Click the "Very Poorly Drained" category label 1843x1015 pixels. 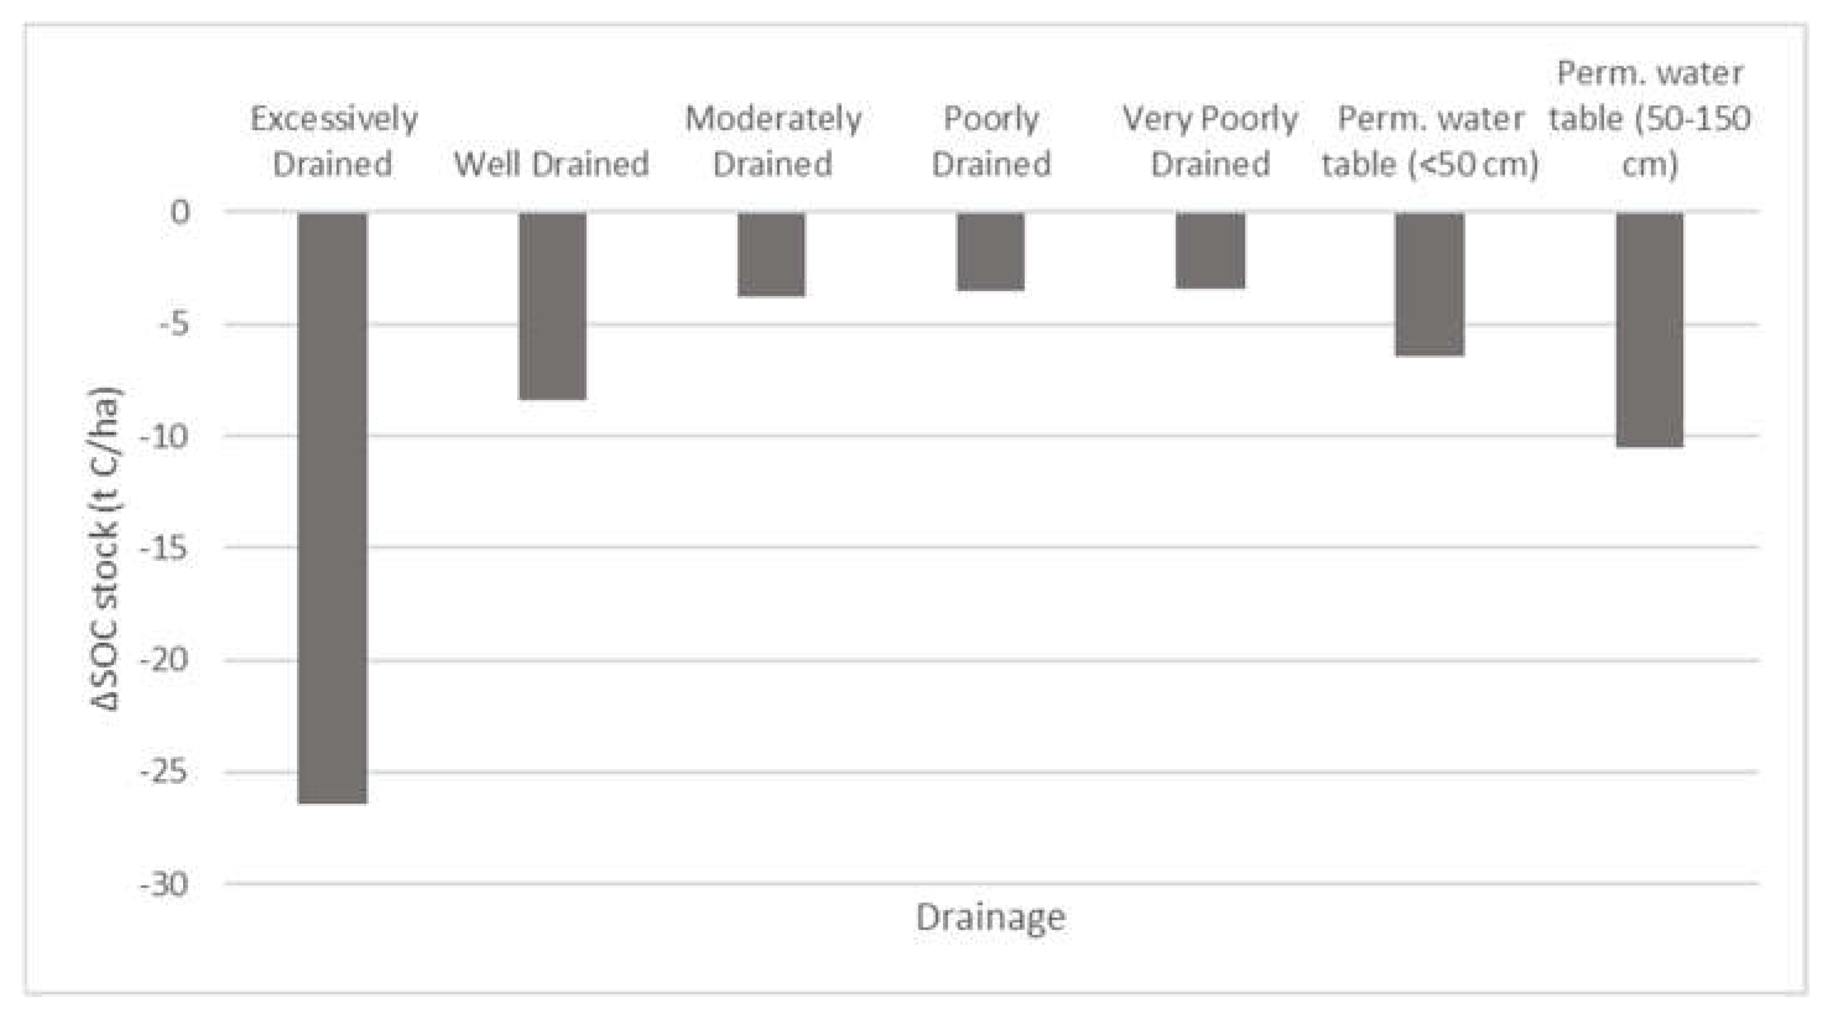[x=1211, y=141]
